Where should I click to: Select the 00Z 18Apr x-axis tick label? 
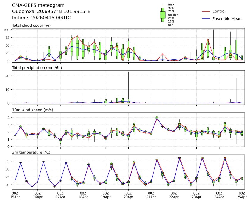pyautogui.click(x=83, y=195)
